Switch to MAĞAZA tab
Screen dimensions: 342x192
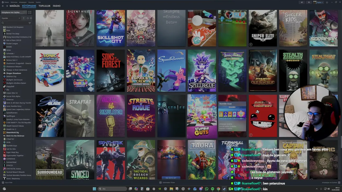tap(15, 6)
